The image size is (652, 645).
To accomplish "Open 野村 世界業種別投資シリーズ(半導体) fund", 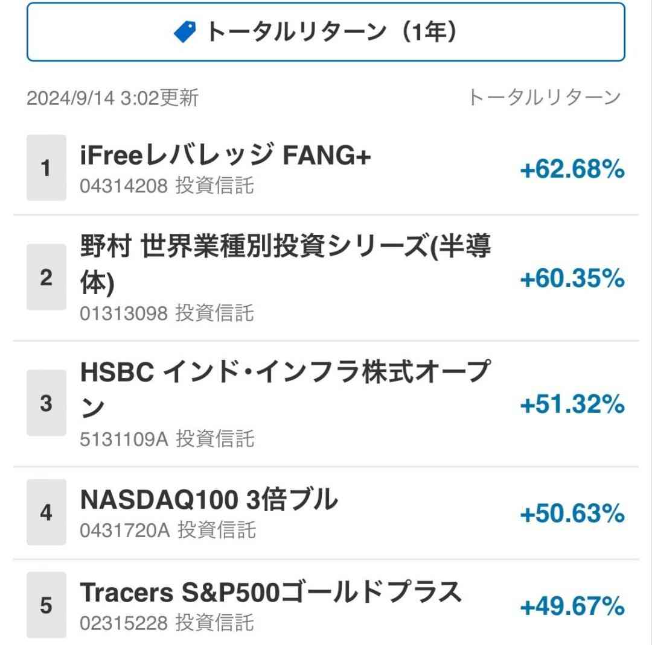I will tap(285, 263).
